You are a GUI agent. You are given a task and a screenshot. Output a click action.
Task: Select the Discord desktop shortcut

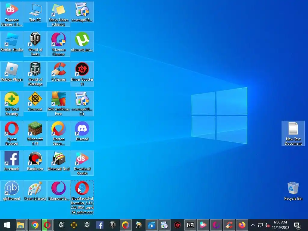click(82, 131)
